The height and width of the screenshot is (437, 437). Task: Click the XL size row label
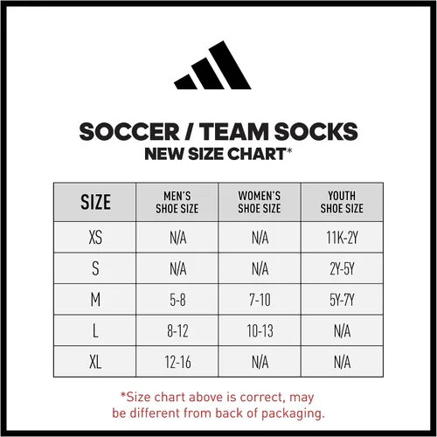(x=95, y=362)
